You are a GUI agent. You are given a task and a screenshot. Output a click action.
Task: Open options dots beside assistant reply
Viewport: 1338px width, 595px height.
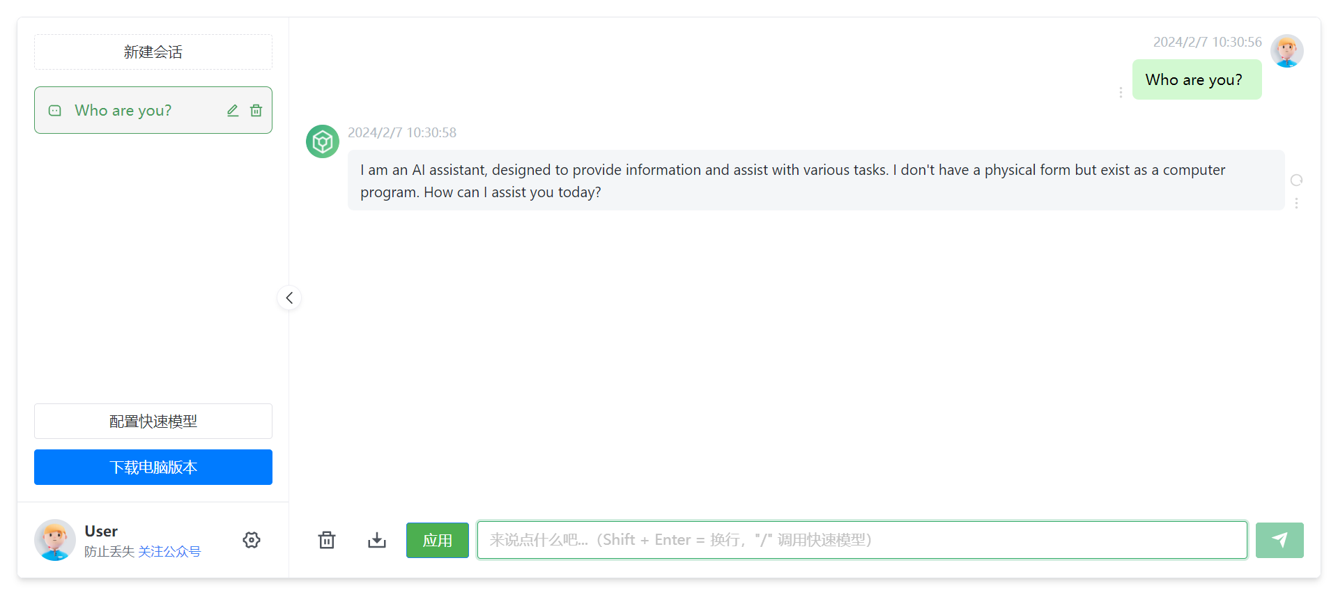coord(1296,203)
